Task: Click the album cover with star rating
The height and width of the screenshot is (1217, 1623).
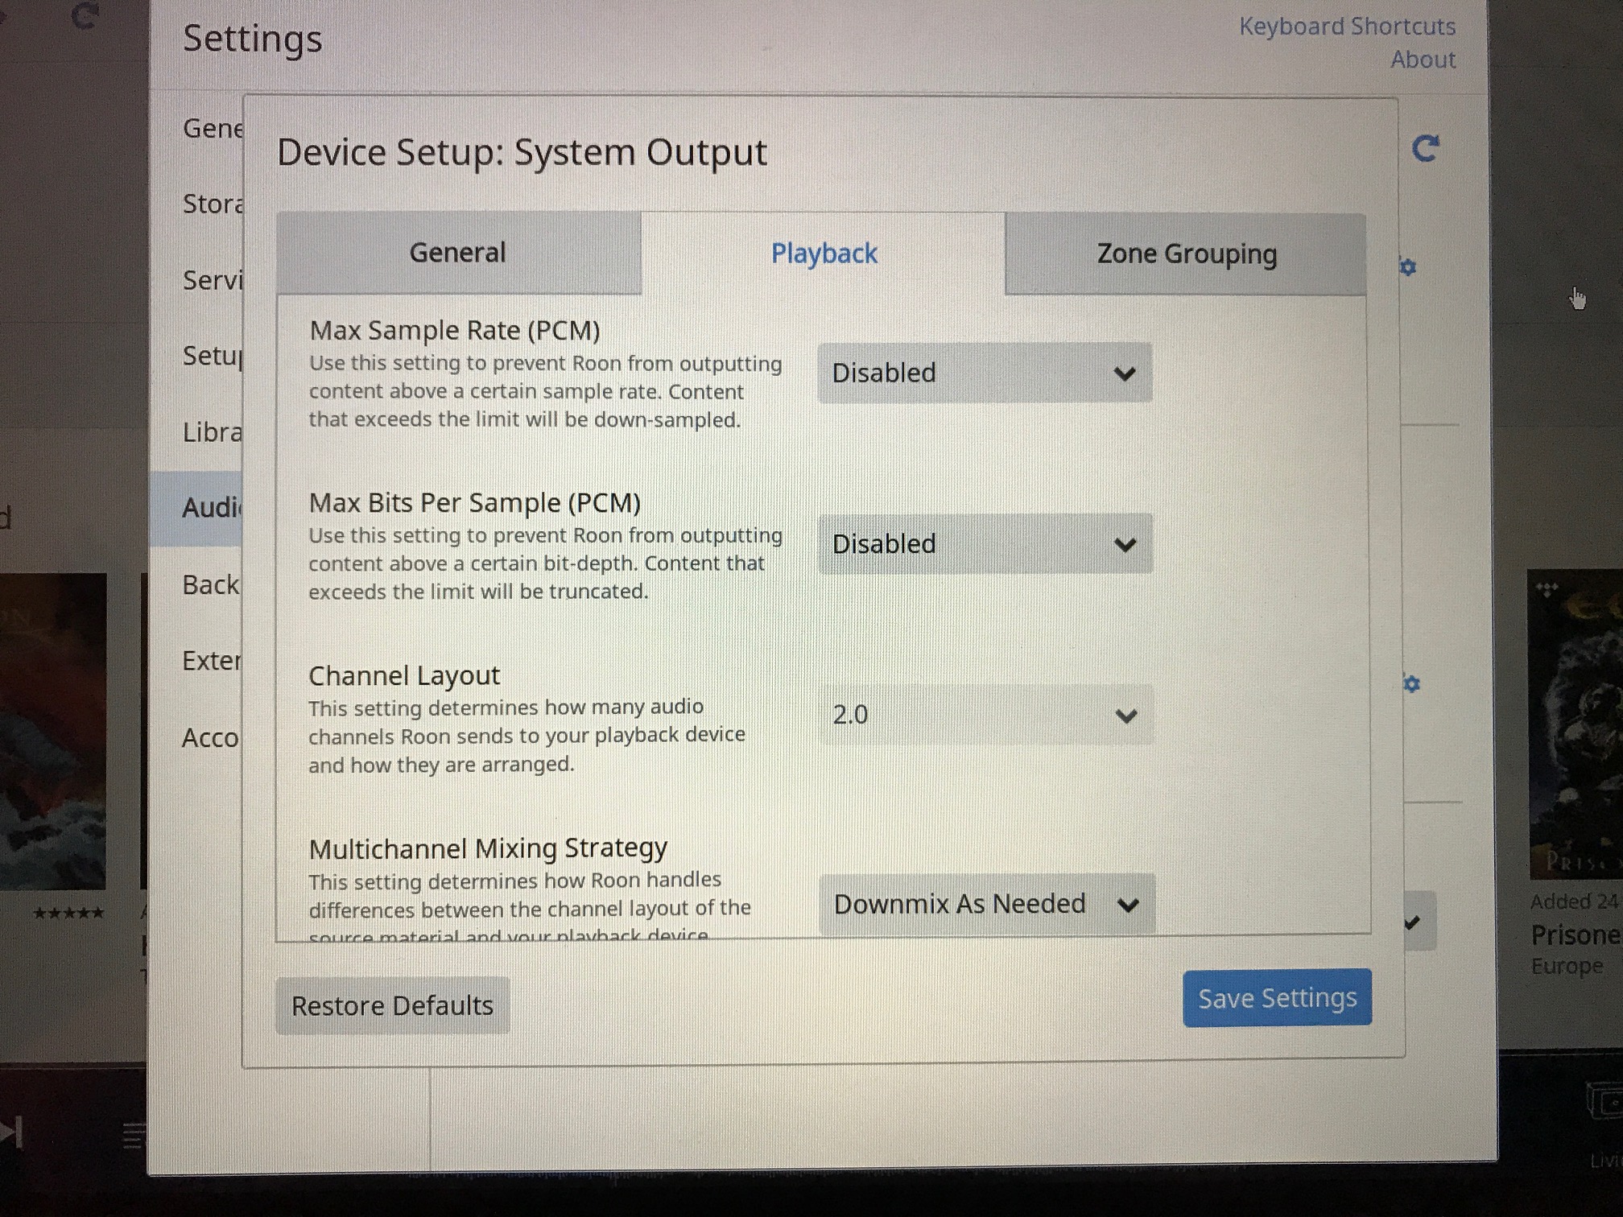Action: [52, 731]
